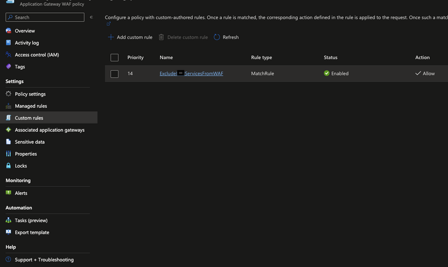Open the Activity log icon
This screenshot has width=448, height=267.
pos(8,42)
